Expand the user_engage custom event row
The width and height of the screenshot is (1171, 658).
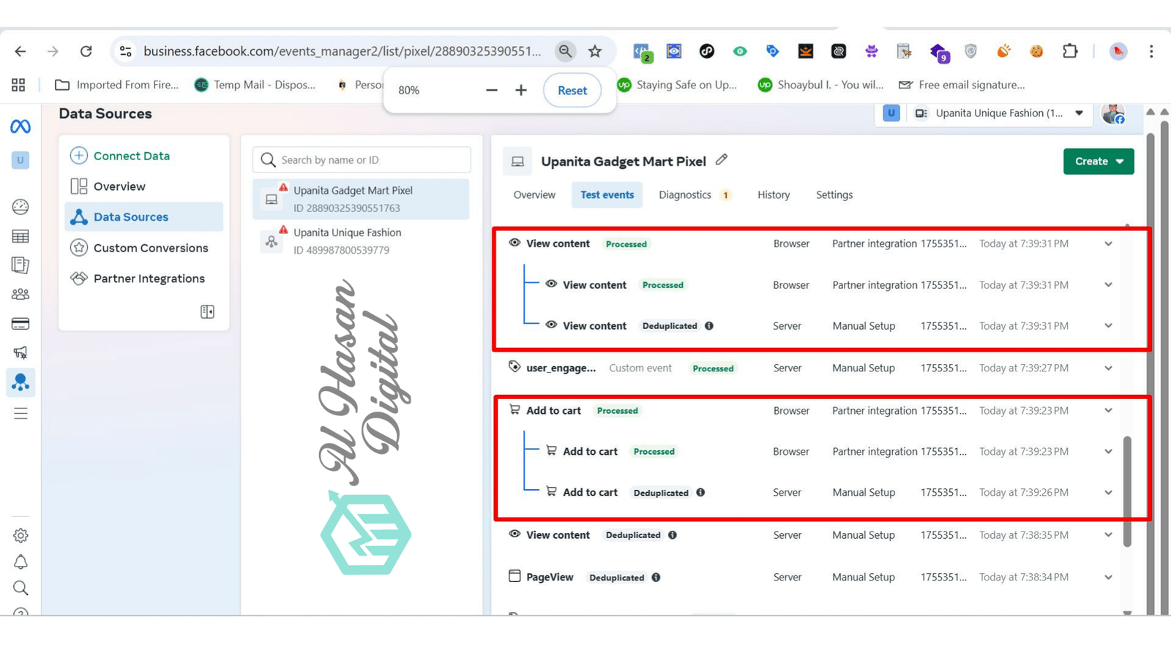1108,368
